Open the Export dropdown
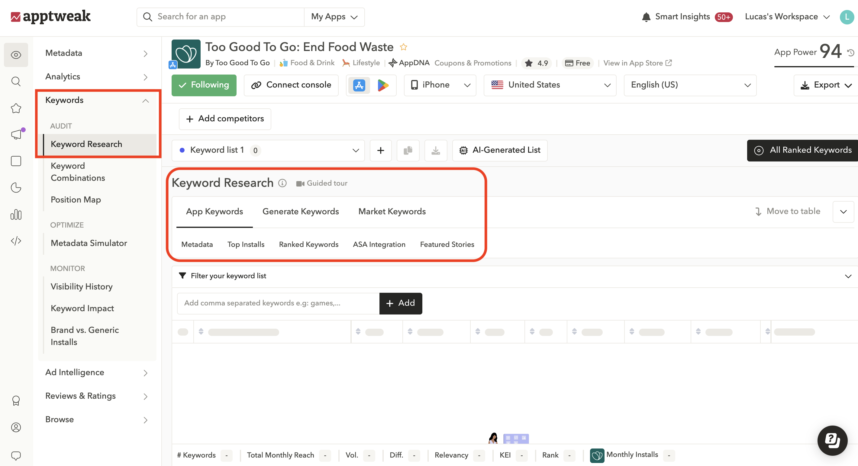This screenshot has height=466, width=858. click(x=826, y=85)
